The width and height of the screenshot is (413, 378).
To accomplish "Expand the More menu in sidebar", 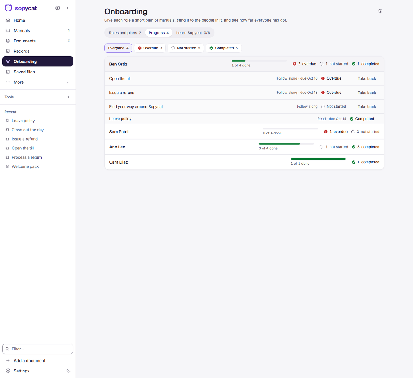I will pyautogui.click(x=38, y=82).
